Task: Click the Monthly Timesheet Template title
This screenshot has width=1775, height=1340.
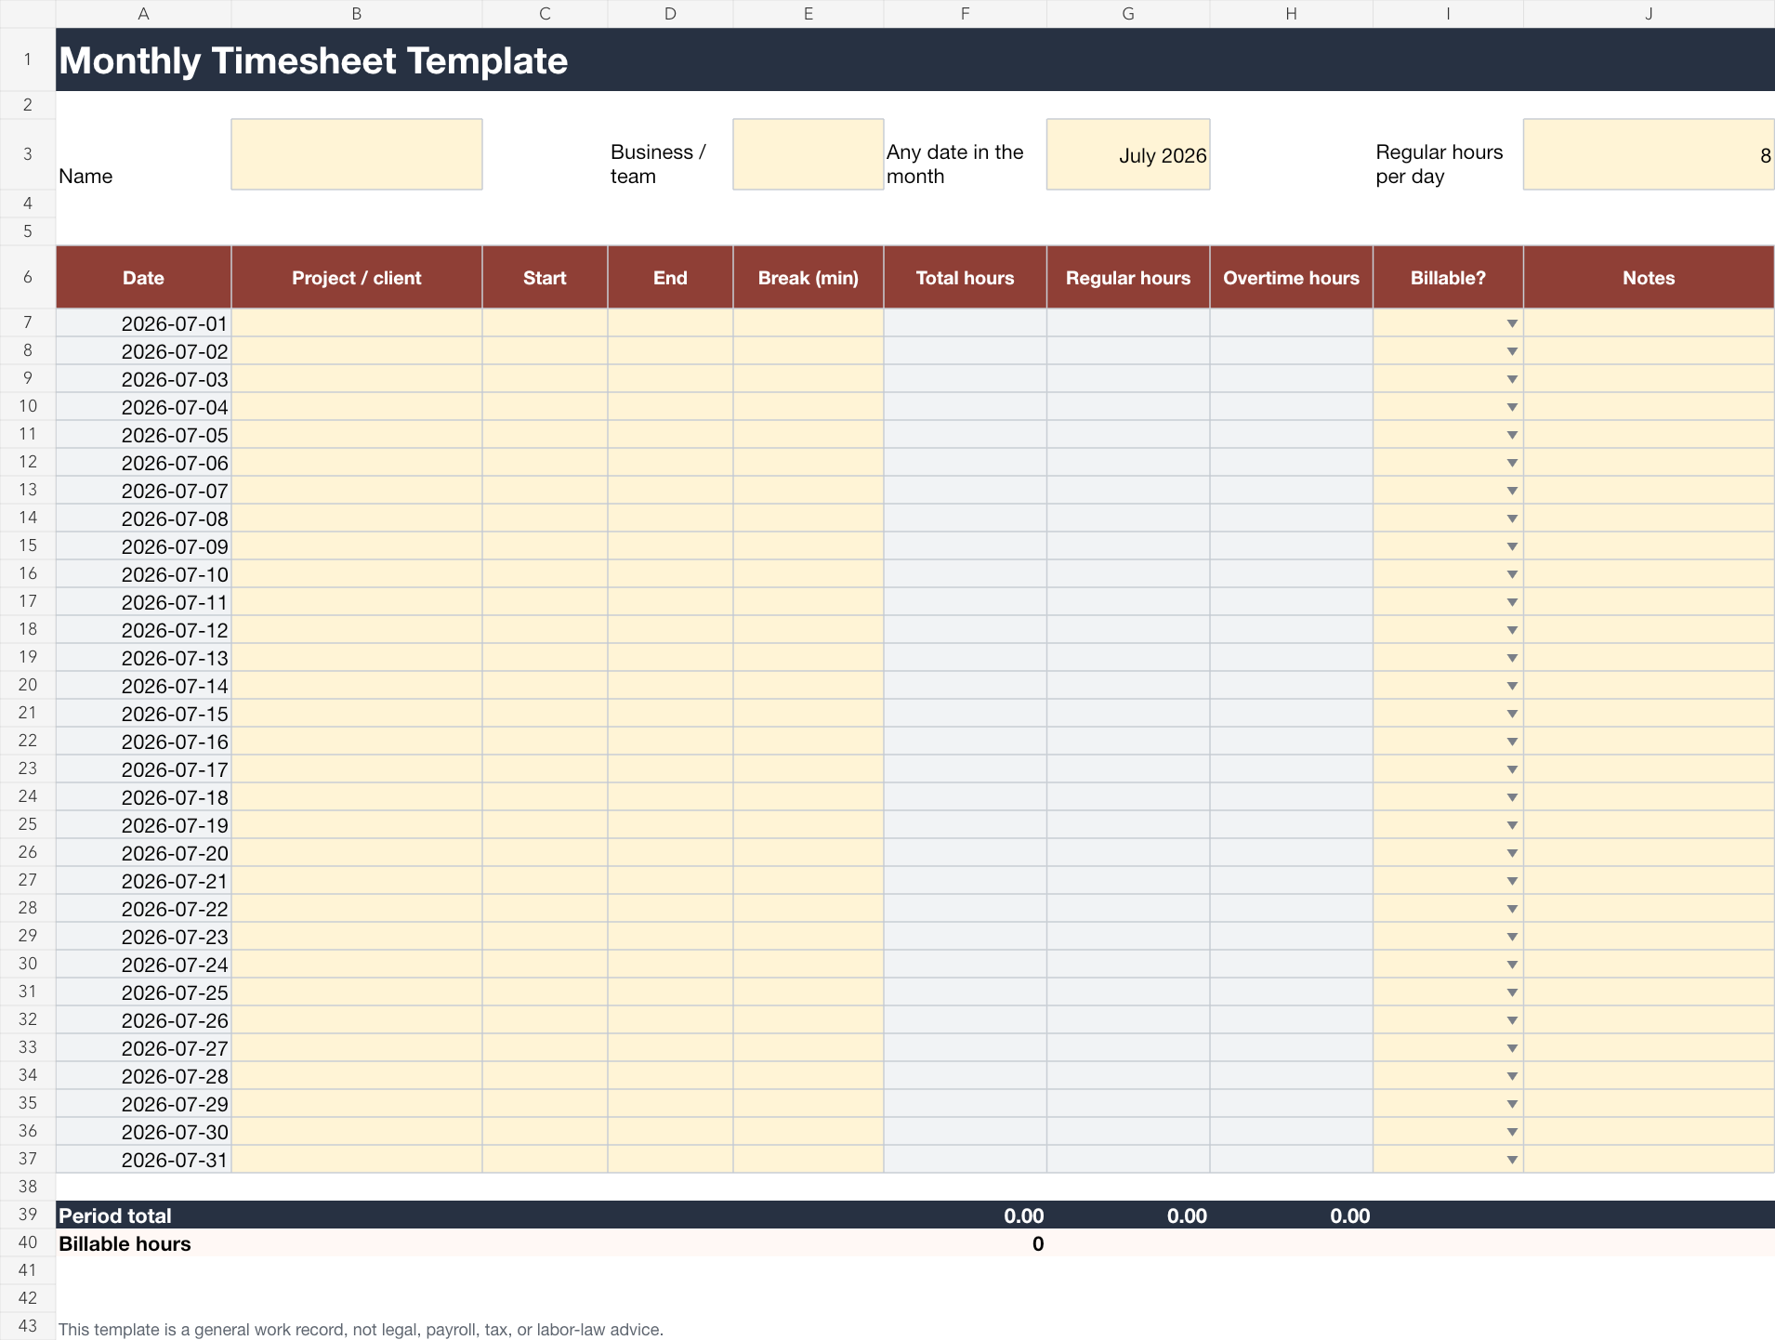Action: point(313,60)
